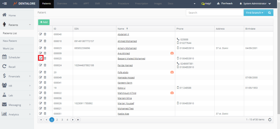Click the refresh icon in grid footer
Image resolution: width=280 pixels, height=129 pixels.
pyautogui.click(x=270, y=120)
